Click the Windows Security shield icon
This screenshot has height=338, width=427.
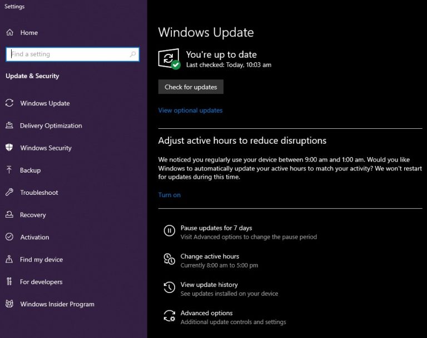[x=9, y=148]
